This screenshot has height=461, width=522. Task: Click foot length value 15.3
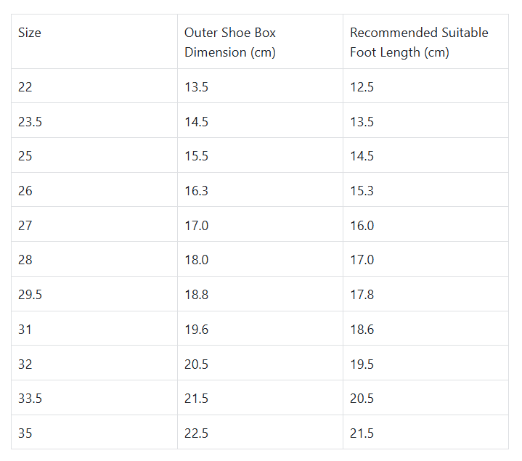point(362,191)
